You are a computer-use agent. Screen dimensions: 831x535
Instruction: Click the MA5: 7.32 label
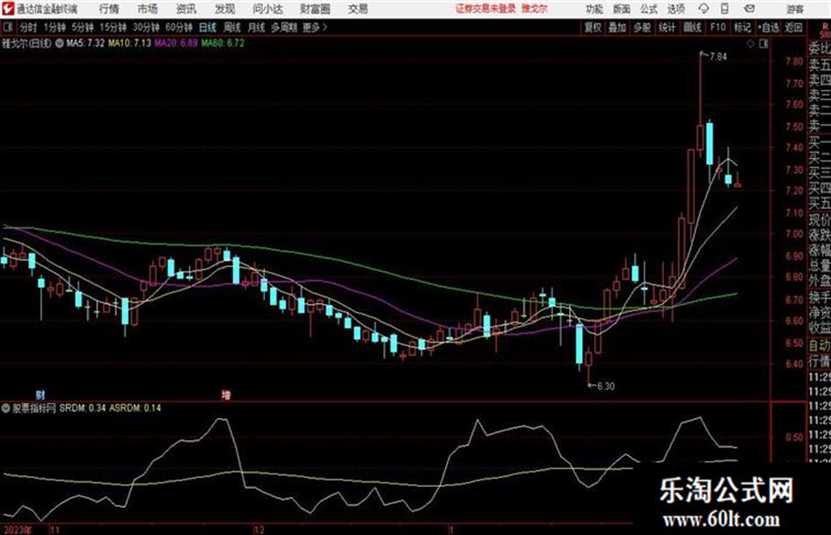pyautogui.click(x=84, y=43)
